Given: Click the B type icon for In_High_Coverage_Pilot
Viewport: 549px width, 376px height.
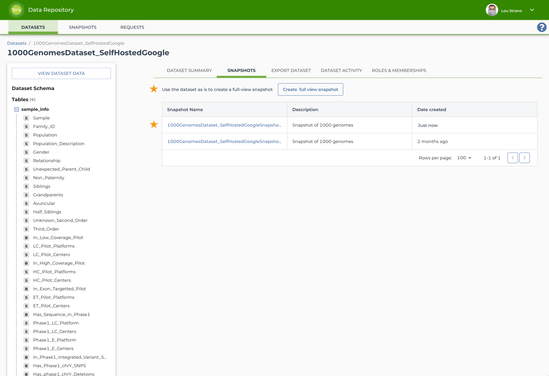Looking at the screenshot, I should 26,263.
